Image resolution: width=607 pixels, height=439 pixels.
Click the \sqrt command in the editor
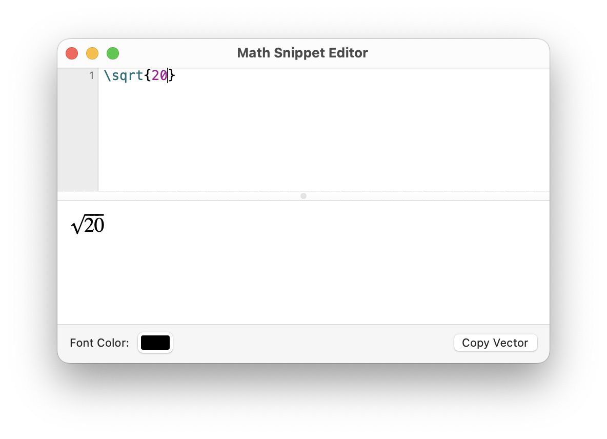coord(123,75)
